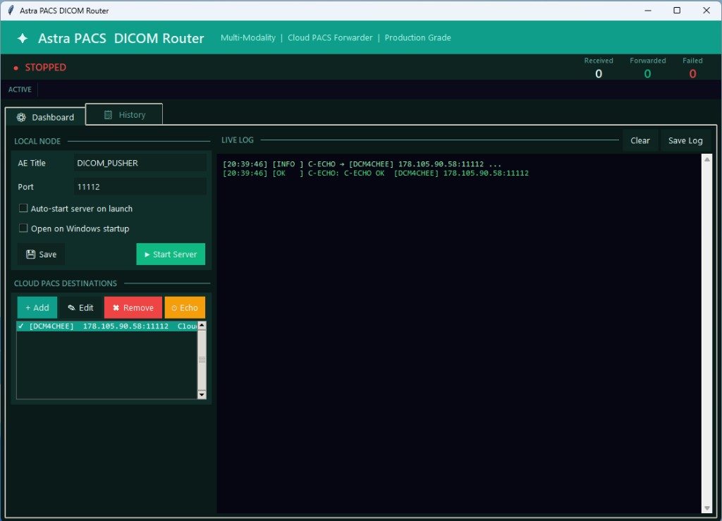Viewport: 722px width, 521px height.
Task: Switch to the Dashboard tab
Action: point(45,117)
